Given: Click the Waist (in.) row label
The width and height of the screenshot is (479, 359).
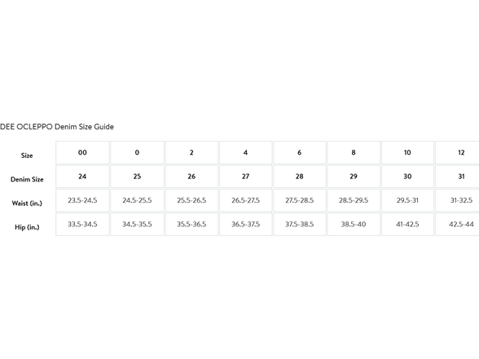Looking at the screenshot, I should 27,203.
